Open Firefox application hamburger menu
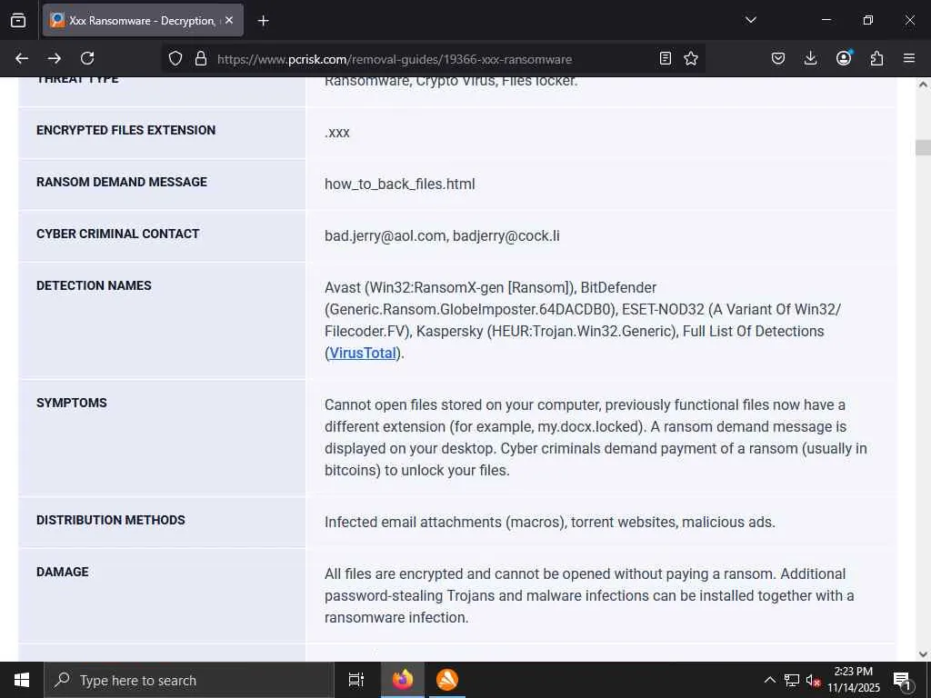931x698 pixels. [909, 58]
